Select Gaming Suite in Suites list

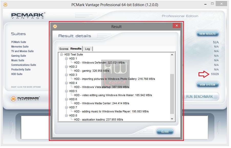(x=19, y=56)
